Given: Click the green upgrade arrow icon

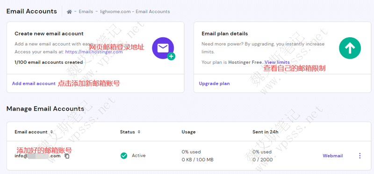Looking at the screenshot, I should tap(350, 48).
